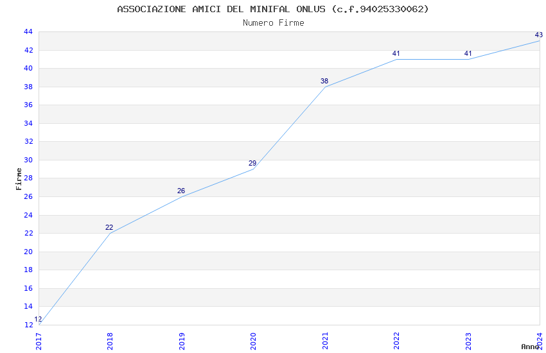Click the x-axis year label 2020
This screenshot has height=353, width=546.
[x=253, y=341]
